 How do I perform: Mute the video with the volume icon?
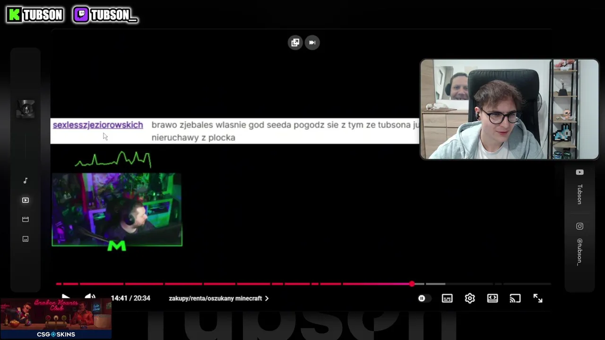[x=90, y=297]
